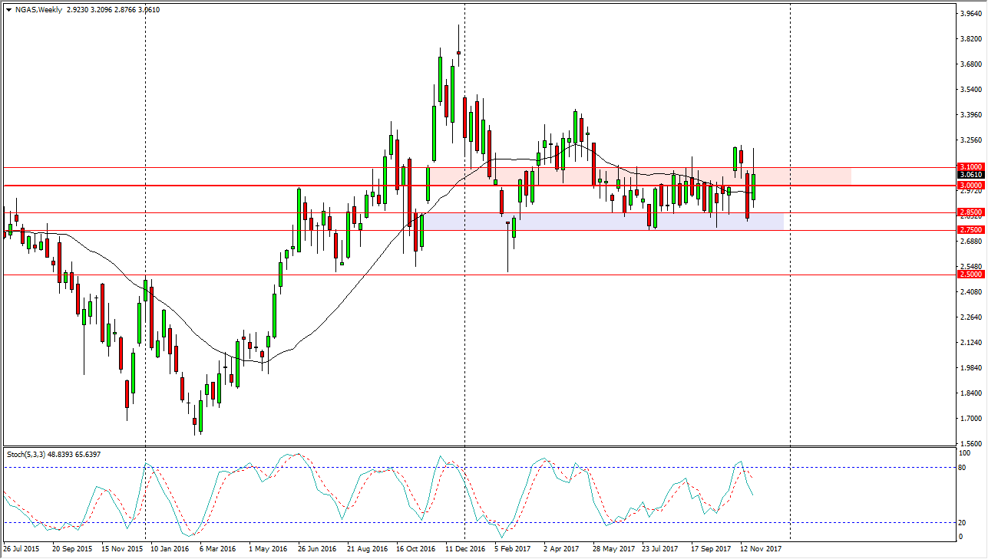Select the red 3.0000 price label
This screenshot has height=559, width=988.
pyautogui.click(x=970, y=186)
